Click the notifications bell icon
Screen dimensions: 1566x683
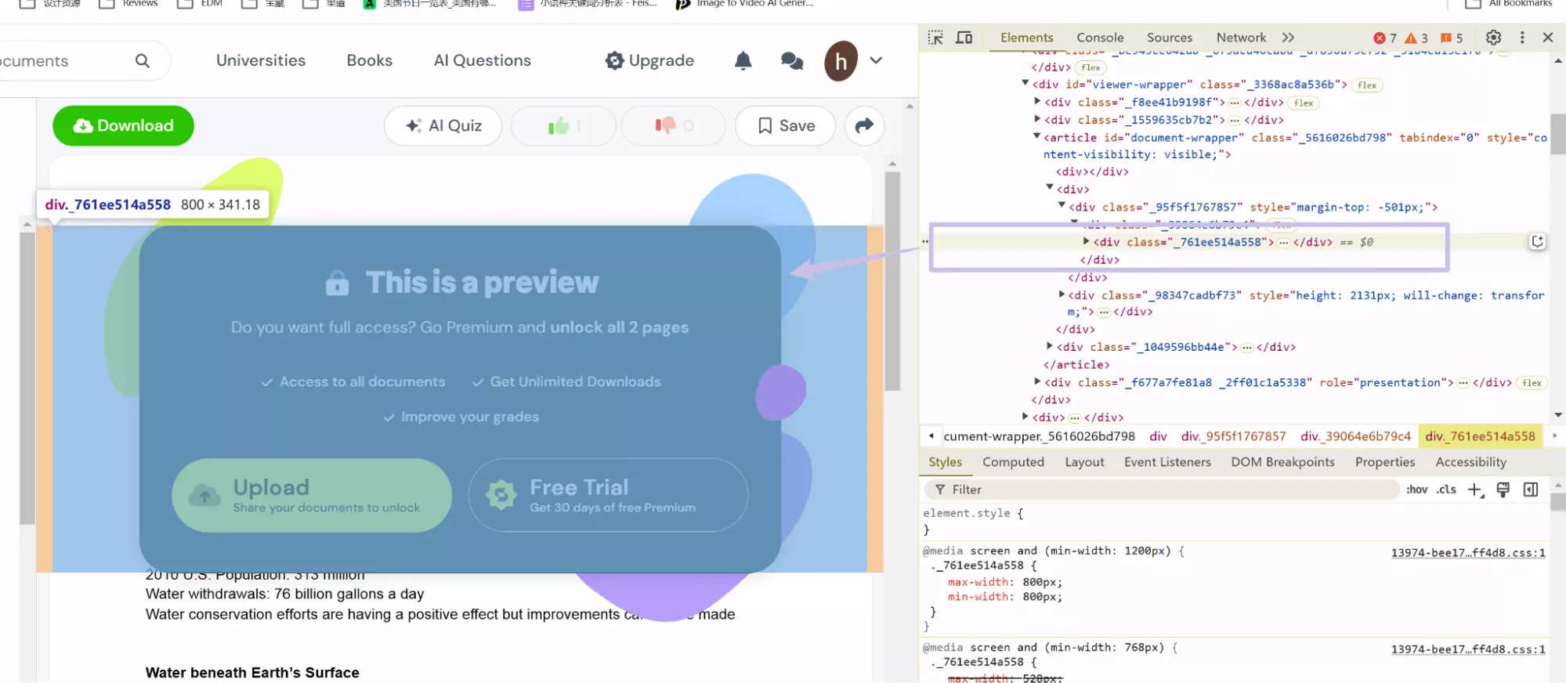point(743,61)
